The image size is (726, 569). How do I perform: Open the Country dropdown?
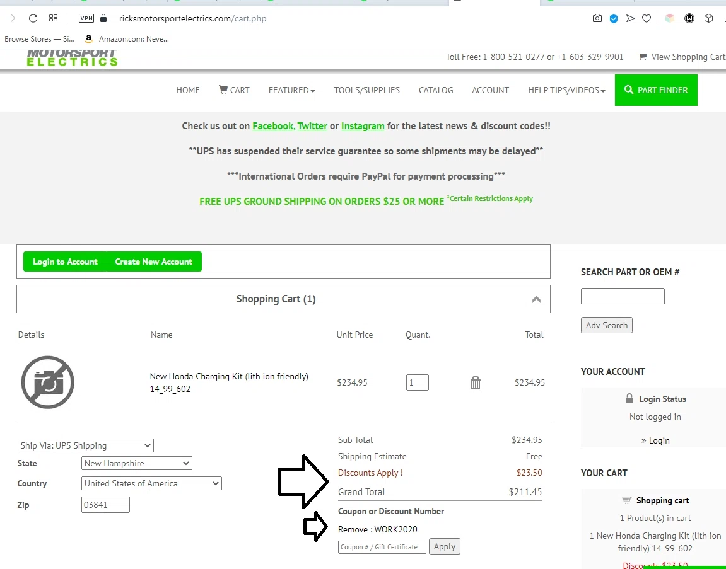coord(151,483)
